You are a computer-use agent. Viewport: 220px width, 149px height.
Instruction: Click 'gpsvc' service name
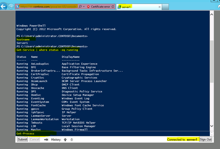click(35, 109)
